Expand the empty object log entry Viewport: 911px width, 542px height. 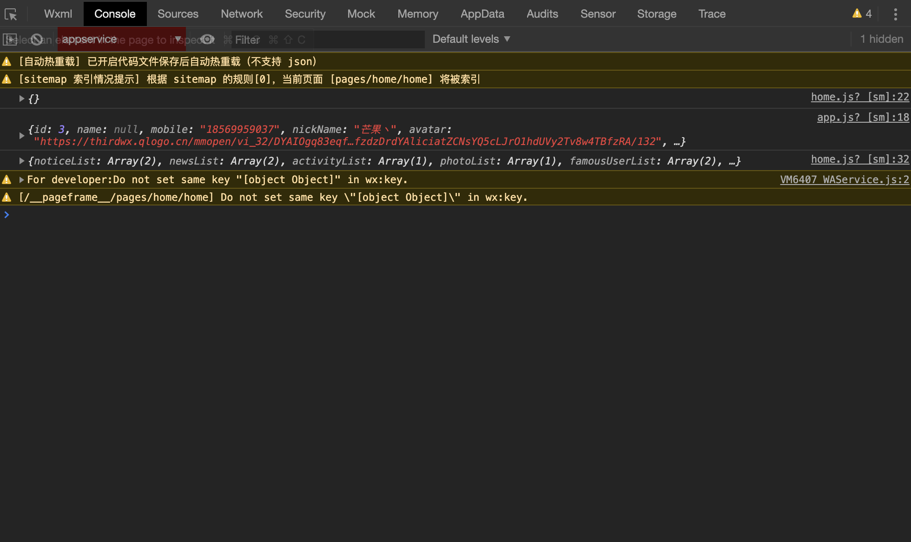pyautogui.click(x=21, y=99)
